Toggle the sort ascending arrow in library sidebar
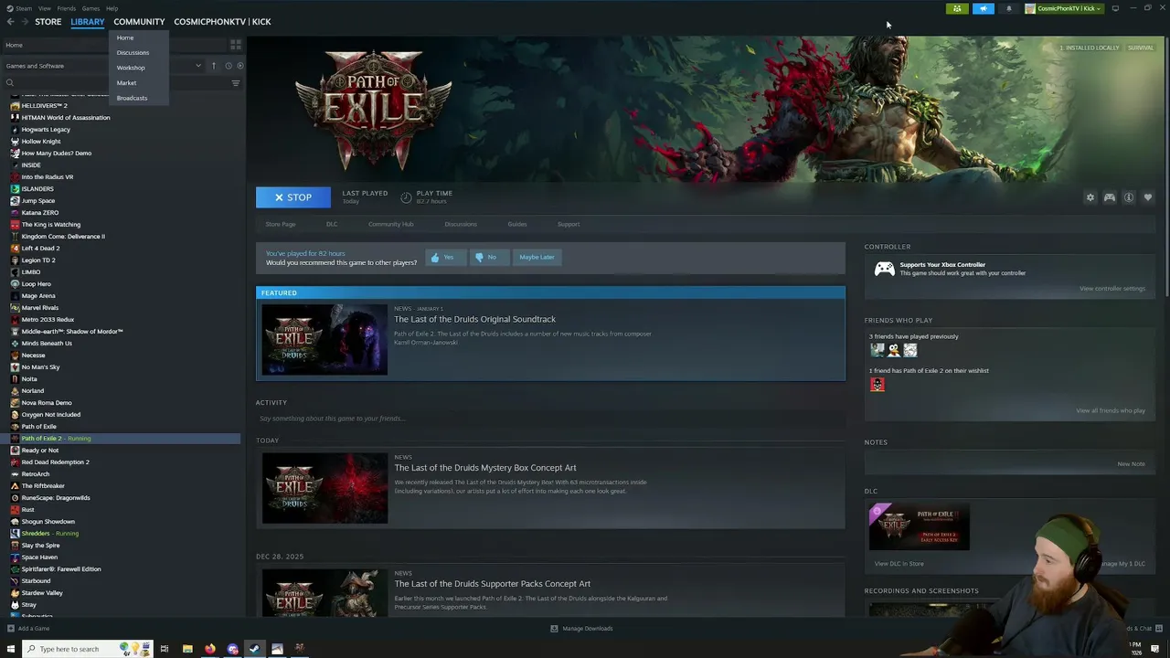The height and width of the screenshot is (658, 1170). pyautogui.click(x=214, y=66)
